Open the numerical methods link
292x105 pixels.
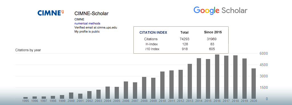tap(87, 24)
